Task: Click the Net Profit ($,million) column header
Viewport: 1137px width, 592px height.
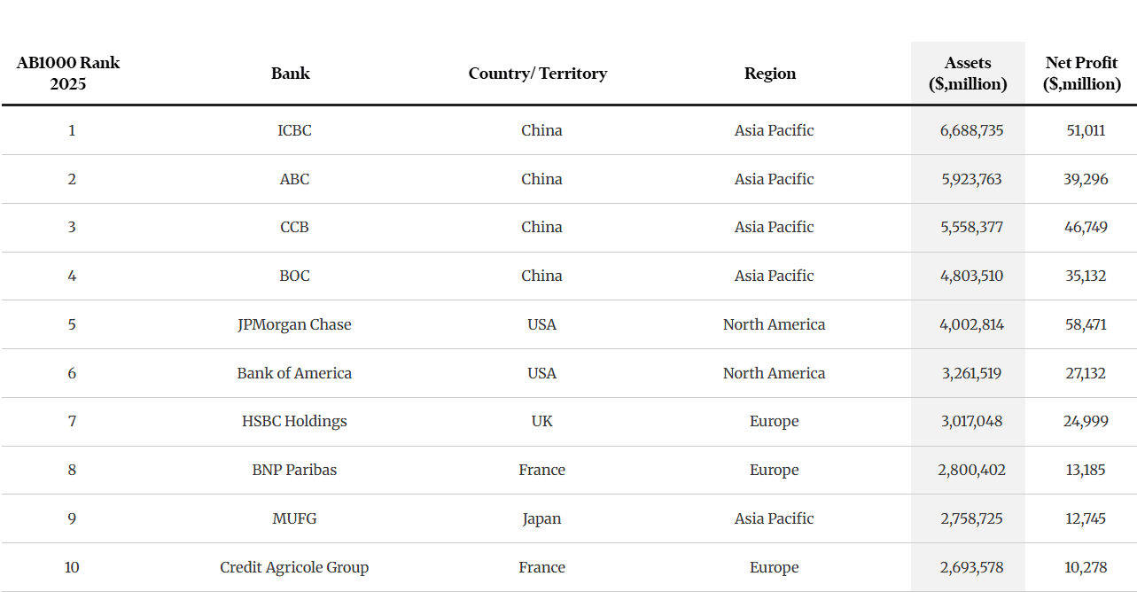Action: (x=1082, y=74)
